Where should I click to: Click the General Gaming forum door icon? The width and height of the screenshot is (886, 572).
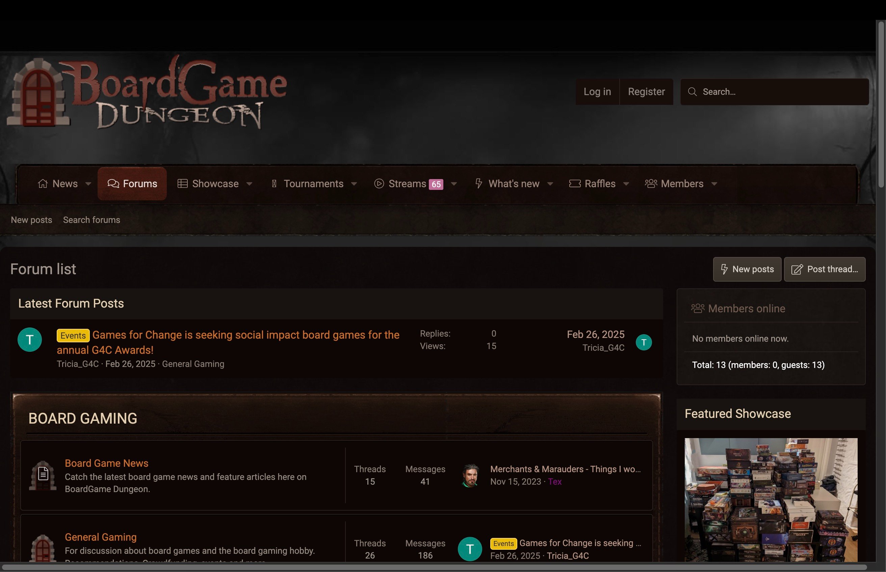(43, 548)
